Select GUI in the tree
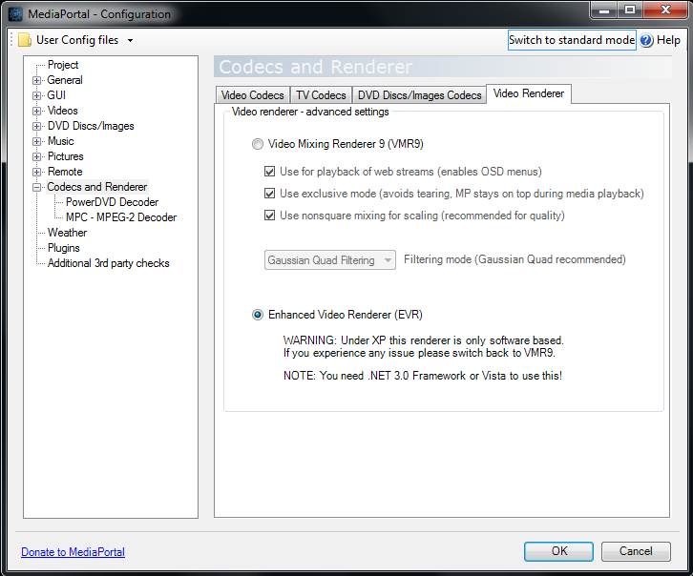 (x=56, y=95)
